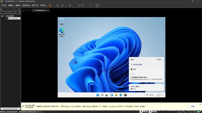Click the network tray icon in guest
Image resolution: width=202 pixels, height=113 pixels.
(150, 95)
